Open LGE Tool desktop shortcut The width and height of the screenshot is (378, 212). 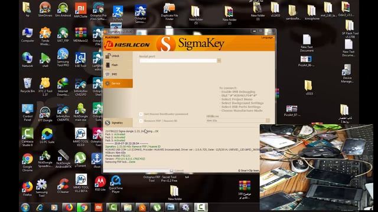[x=80, y=60]
